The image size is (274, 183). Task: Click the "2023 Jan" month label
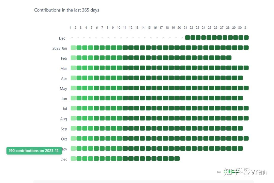click(x=60, y=48)
